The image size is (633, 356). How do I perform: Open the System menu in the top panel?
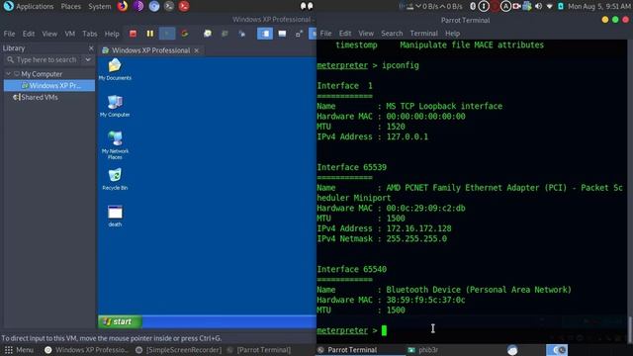tap(100, 7)
